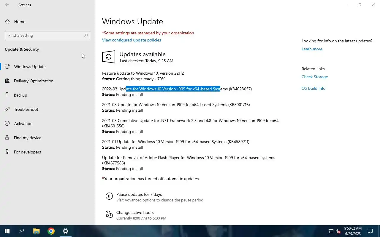
Task: Click the Feature update version 22H2 text
Action: pos(143,73)
